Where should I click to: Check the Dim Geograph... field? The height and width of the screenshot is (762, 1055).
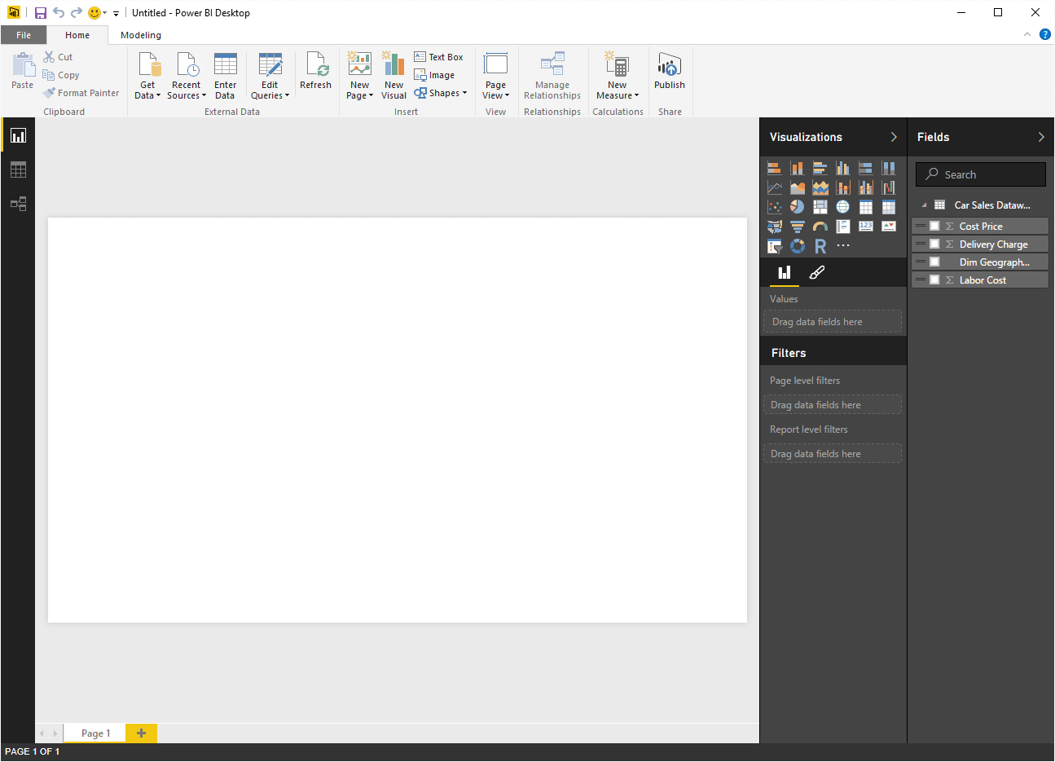tap(934, 262)
